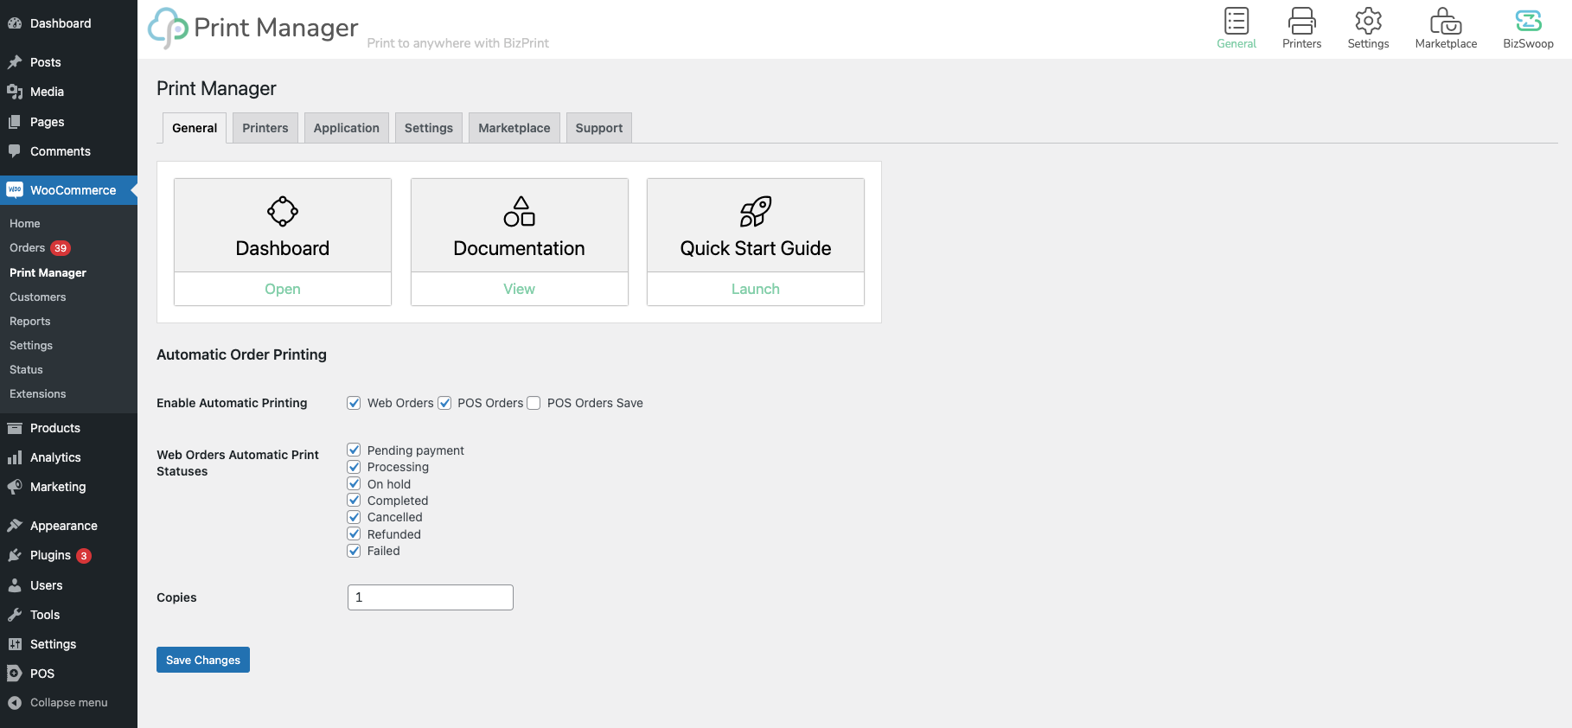The height and width of the screenshot is (728, 1572).
Task: Click Open under Dashboard card
Action: point(283,289)
